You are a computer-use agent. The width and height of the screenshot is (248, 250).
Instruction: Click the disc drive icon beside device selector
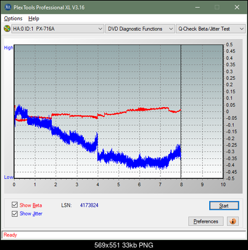(7, 28)
